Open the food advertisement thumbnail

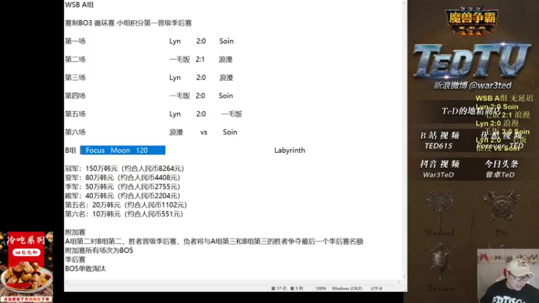pyautogui.click(x=26, y=267)
